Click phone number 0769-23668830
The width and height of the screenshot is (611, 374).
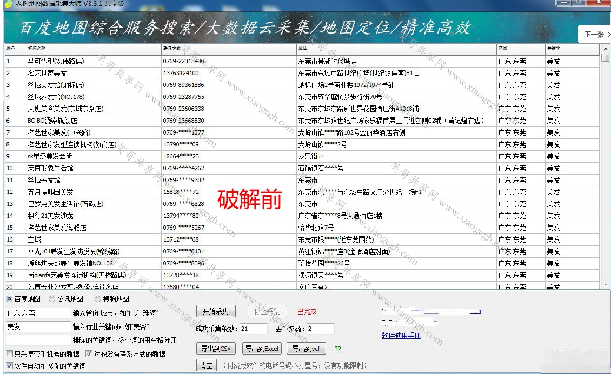click(183, 121)
